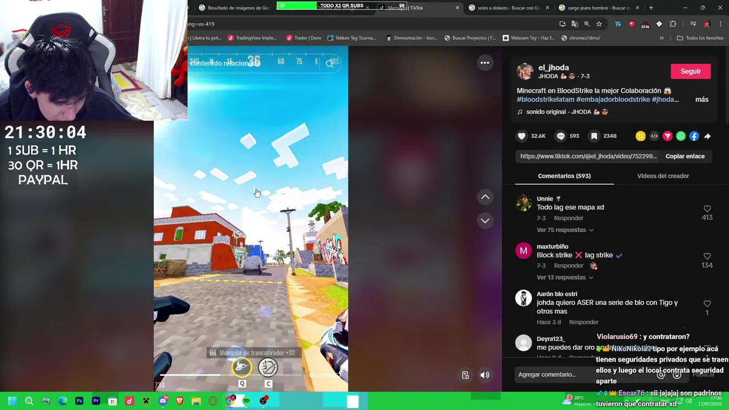Send to friends via red paper-plane icon
729x410 pixels.
coord(667,136)
